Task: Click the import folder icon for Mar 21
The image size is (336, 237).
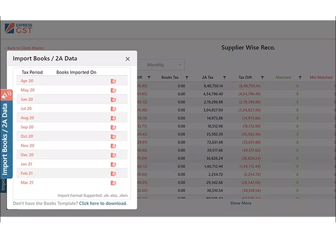Action: tap(113, 183)
